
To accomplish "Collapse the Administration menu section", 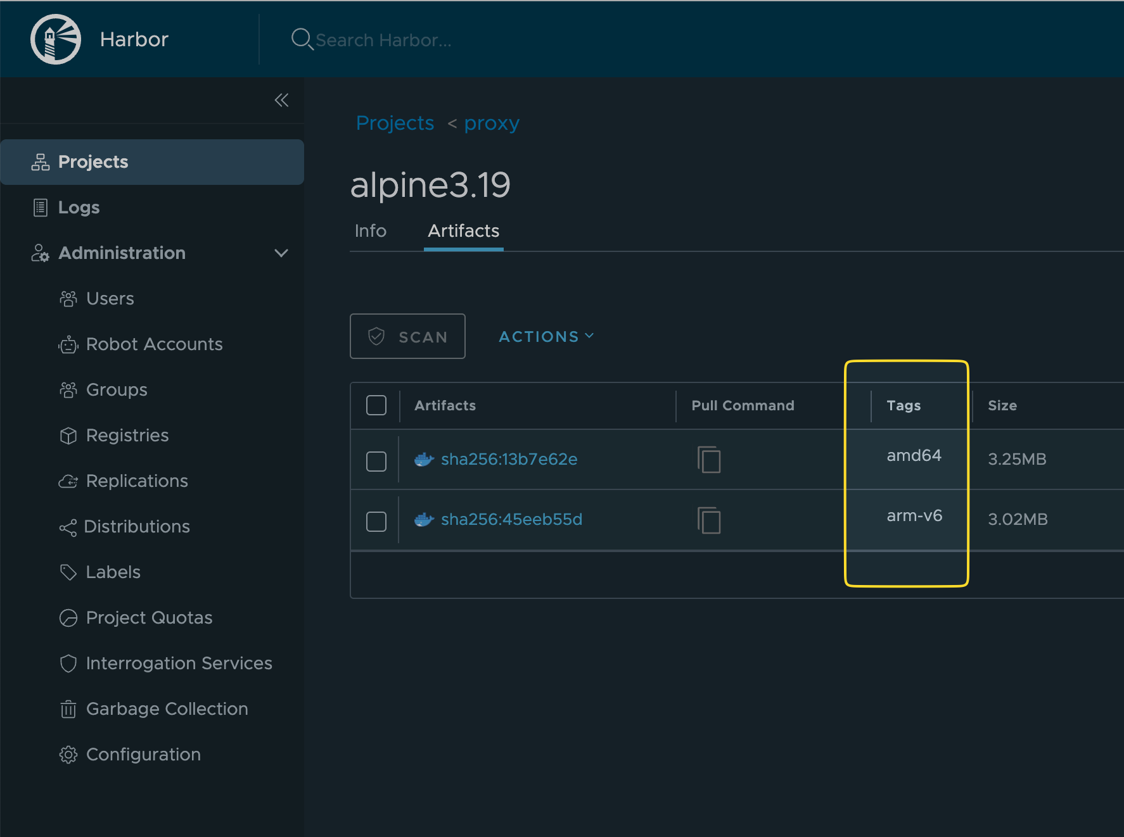I will tap(281, 253).
